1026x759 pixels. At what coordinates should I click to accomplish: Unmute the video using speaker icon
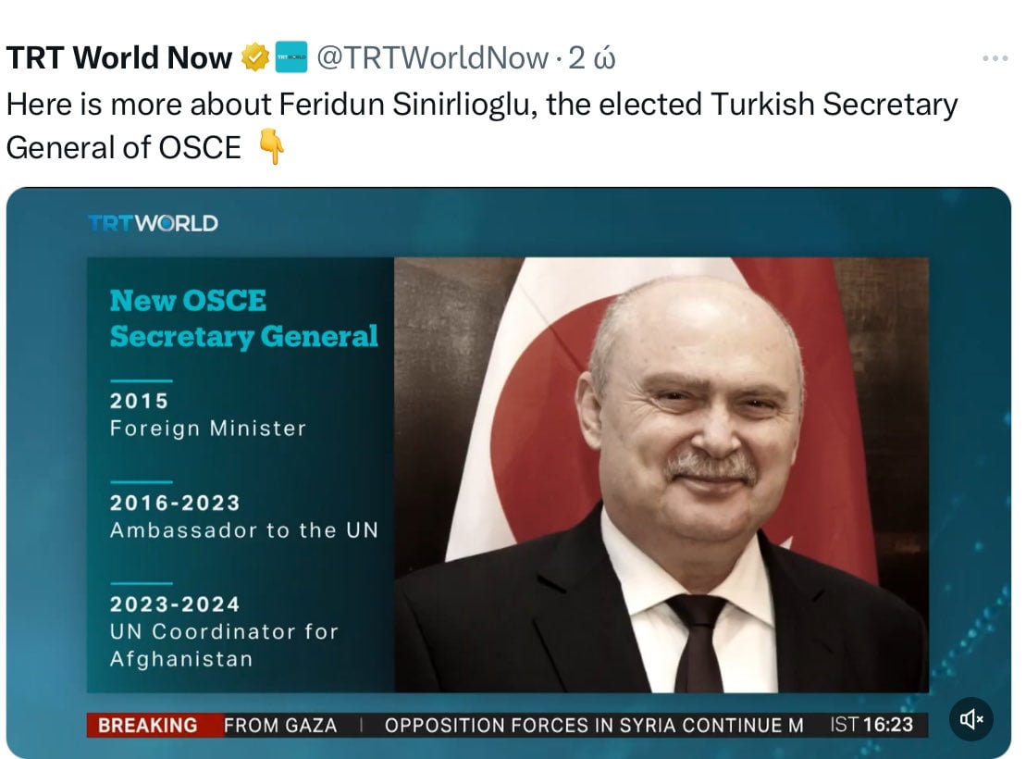tap(971, 719)
